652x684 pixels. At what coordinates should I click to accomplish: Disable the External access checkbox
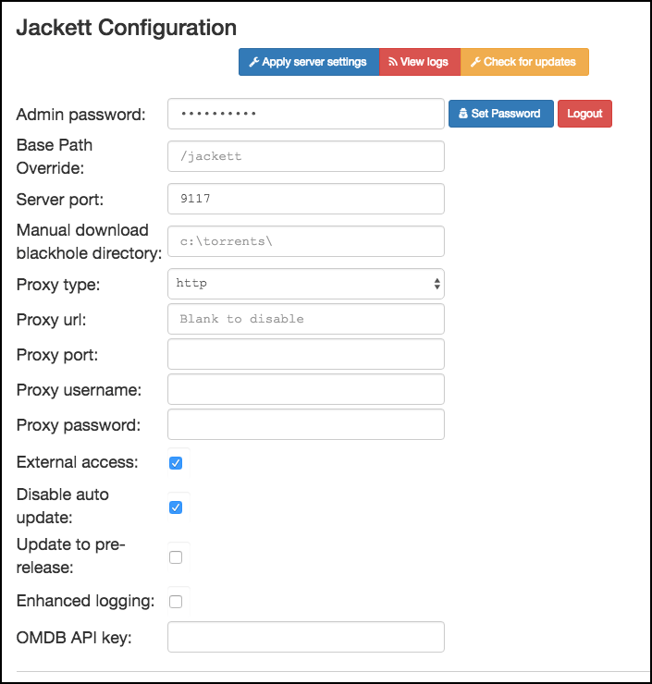coord(176,462)
